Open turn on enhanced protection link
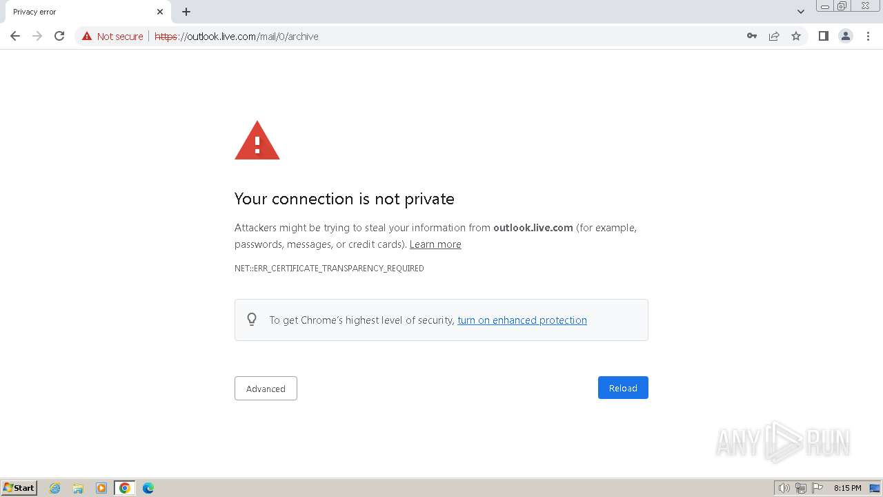Image resolution: width=883 pixels, height=497 pixels. tap(522, 320)
